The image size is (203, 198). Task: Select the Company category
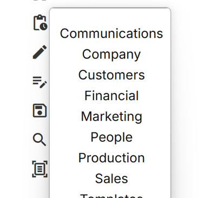[x=112, y=55]
